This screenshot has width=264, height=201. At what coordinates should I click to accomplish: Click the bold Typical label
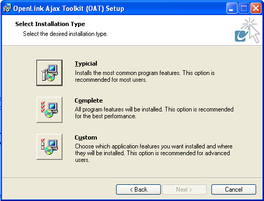coord(86,64)
